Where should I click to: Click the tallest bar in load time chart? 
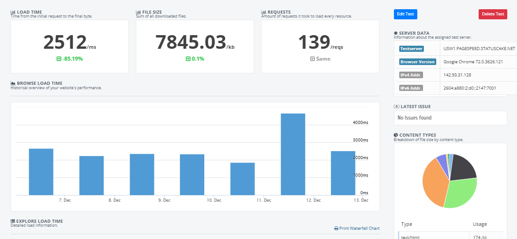(x=293, y=154)
